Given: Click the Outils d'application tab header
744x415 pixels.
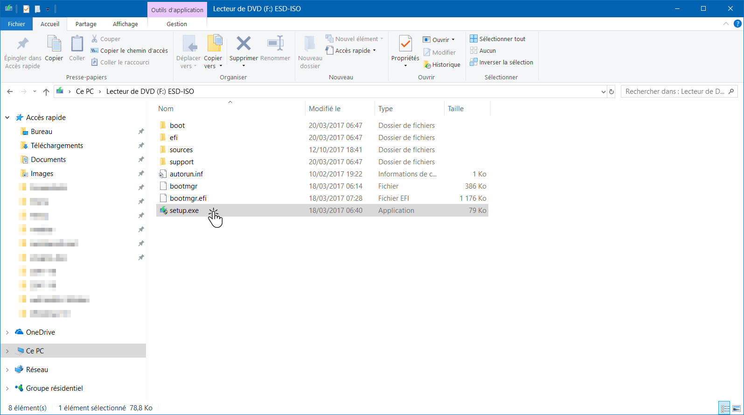Looking at the screenshot, I should coord(177,9).
